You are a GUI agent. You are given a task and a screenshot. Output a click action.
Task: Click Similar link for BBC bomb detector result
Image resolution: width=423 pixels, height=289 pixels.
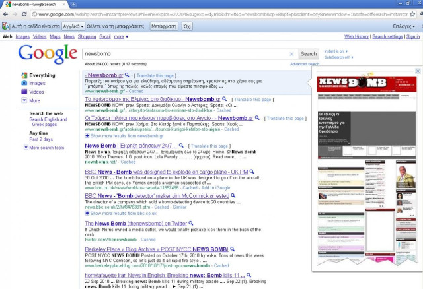coord(180,207)
